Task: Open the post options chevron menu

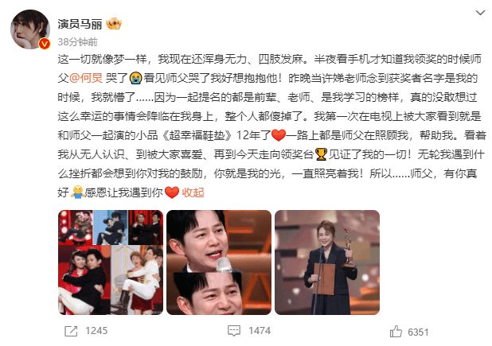Action: click(x=480, y=13)
